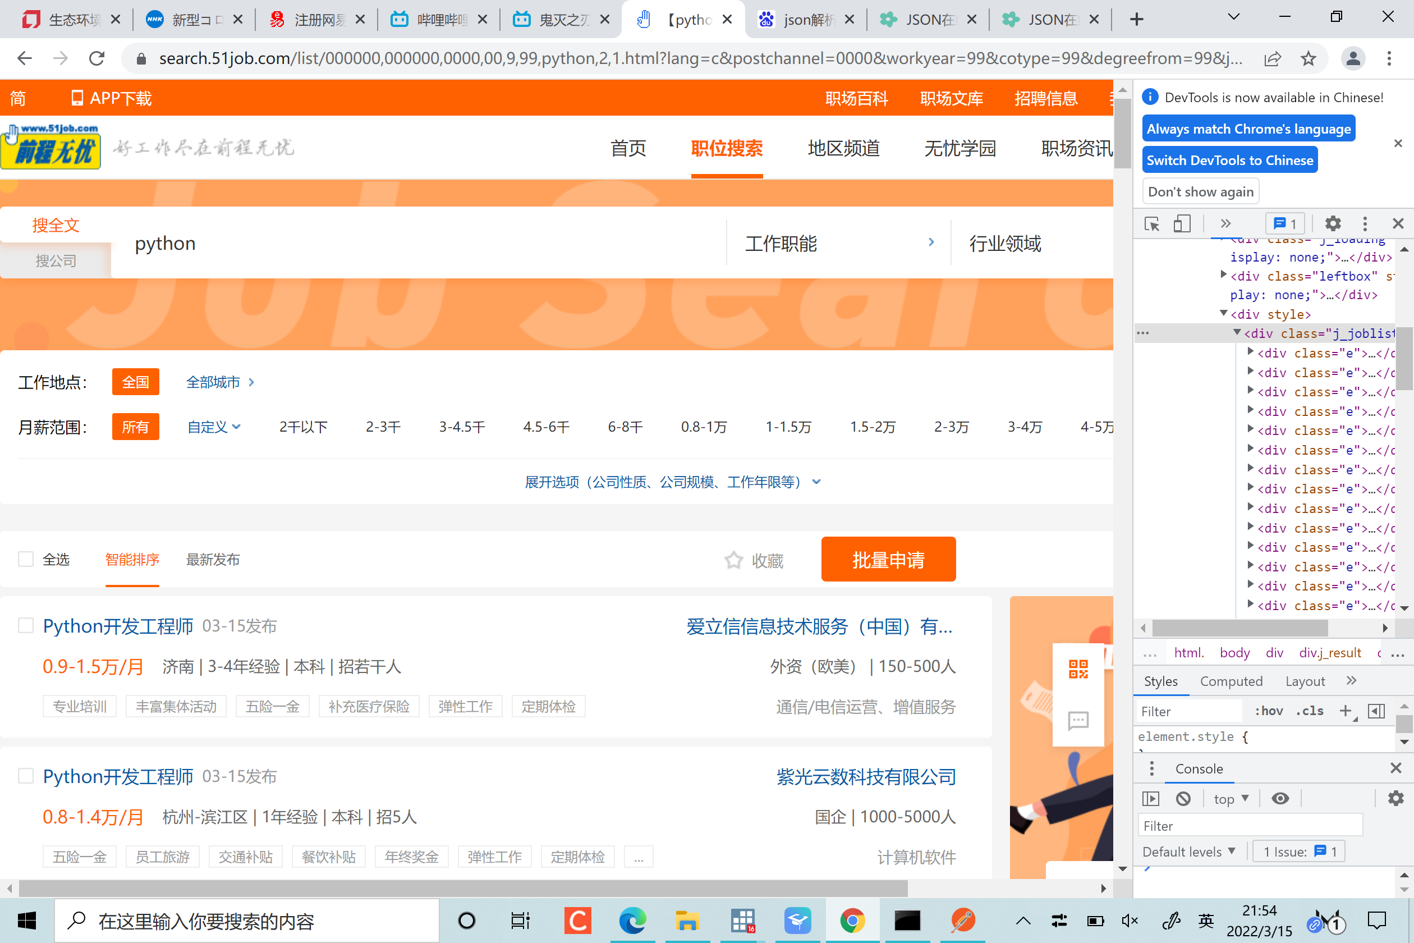Toggle computed styles sidebar icon

[x=1376, y=711]
